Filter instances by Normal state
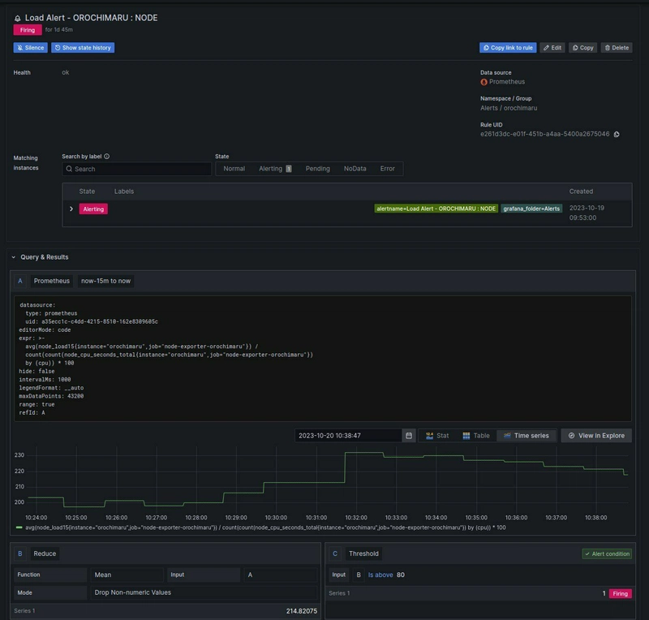This screenshot has width=649, height=620. click(x=234, y=169)
